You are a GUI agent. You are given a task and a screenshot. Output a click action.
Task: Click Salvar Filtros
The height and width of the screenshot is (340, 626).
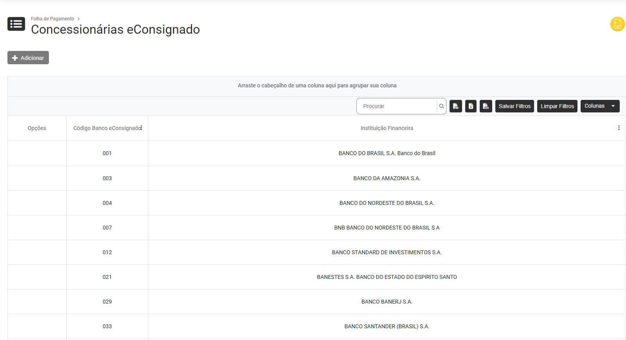514,106
